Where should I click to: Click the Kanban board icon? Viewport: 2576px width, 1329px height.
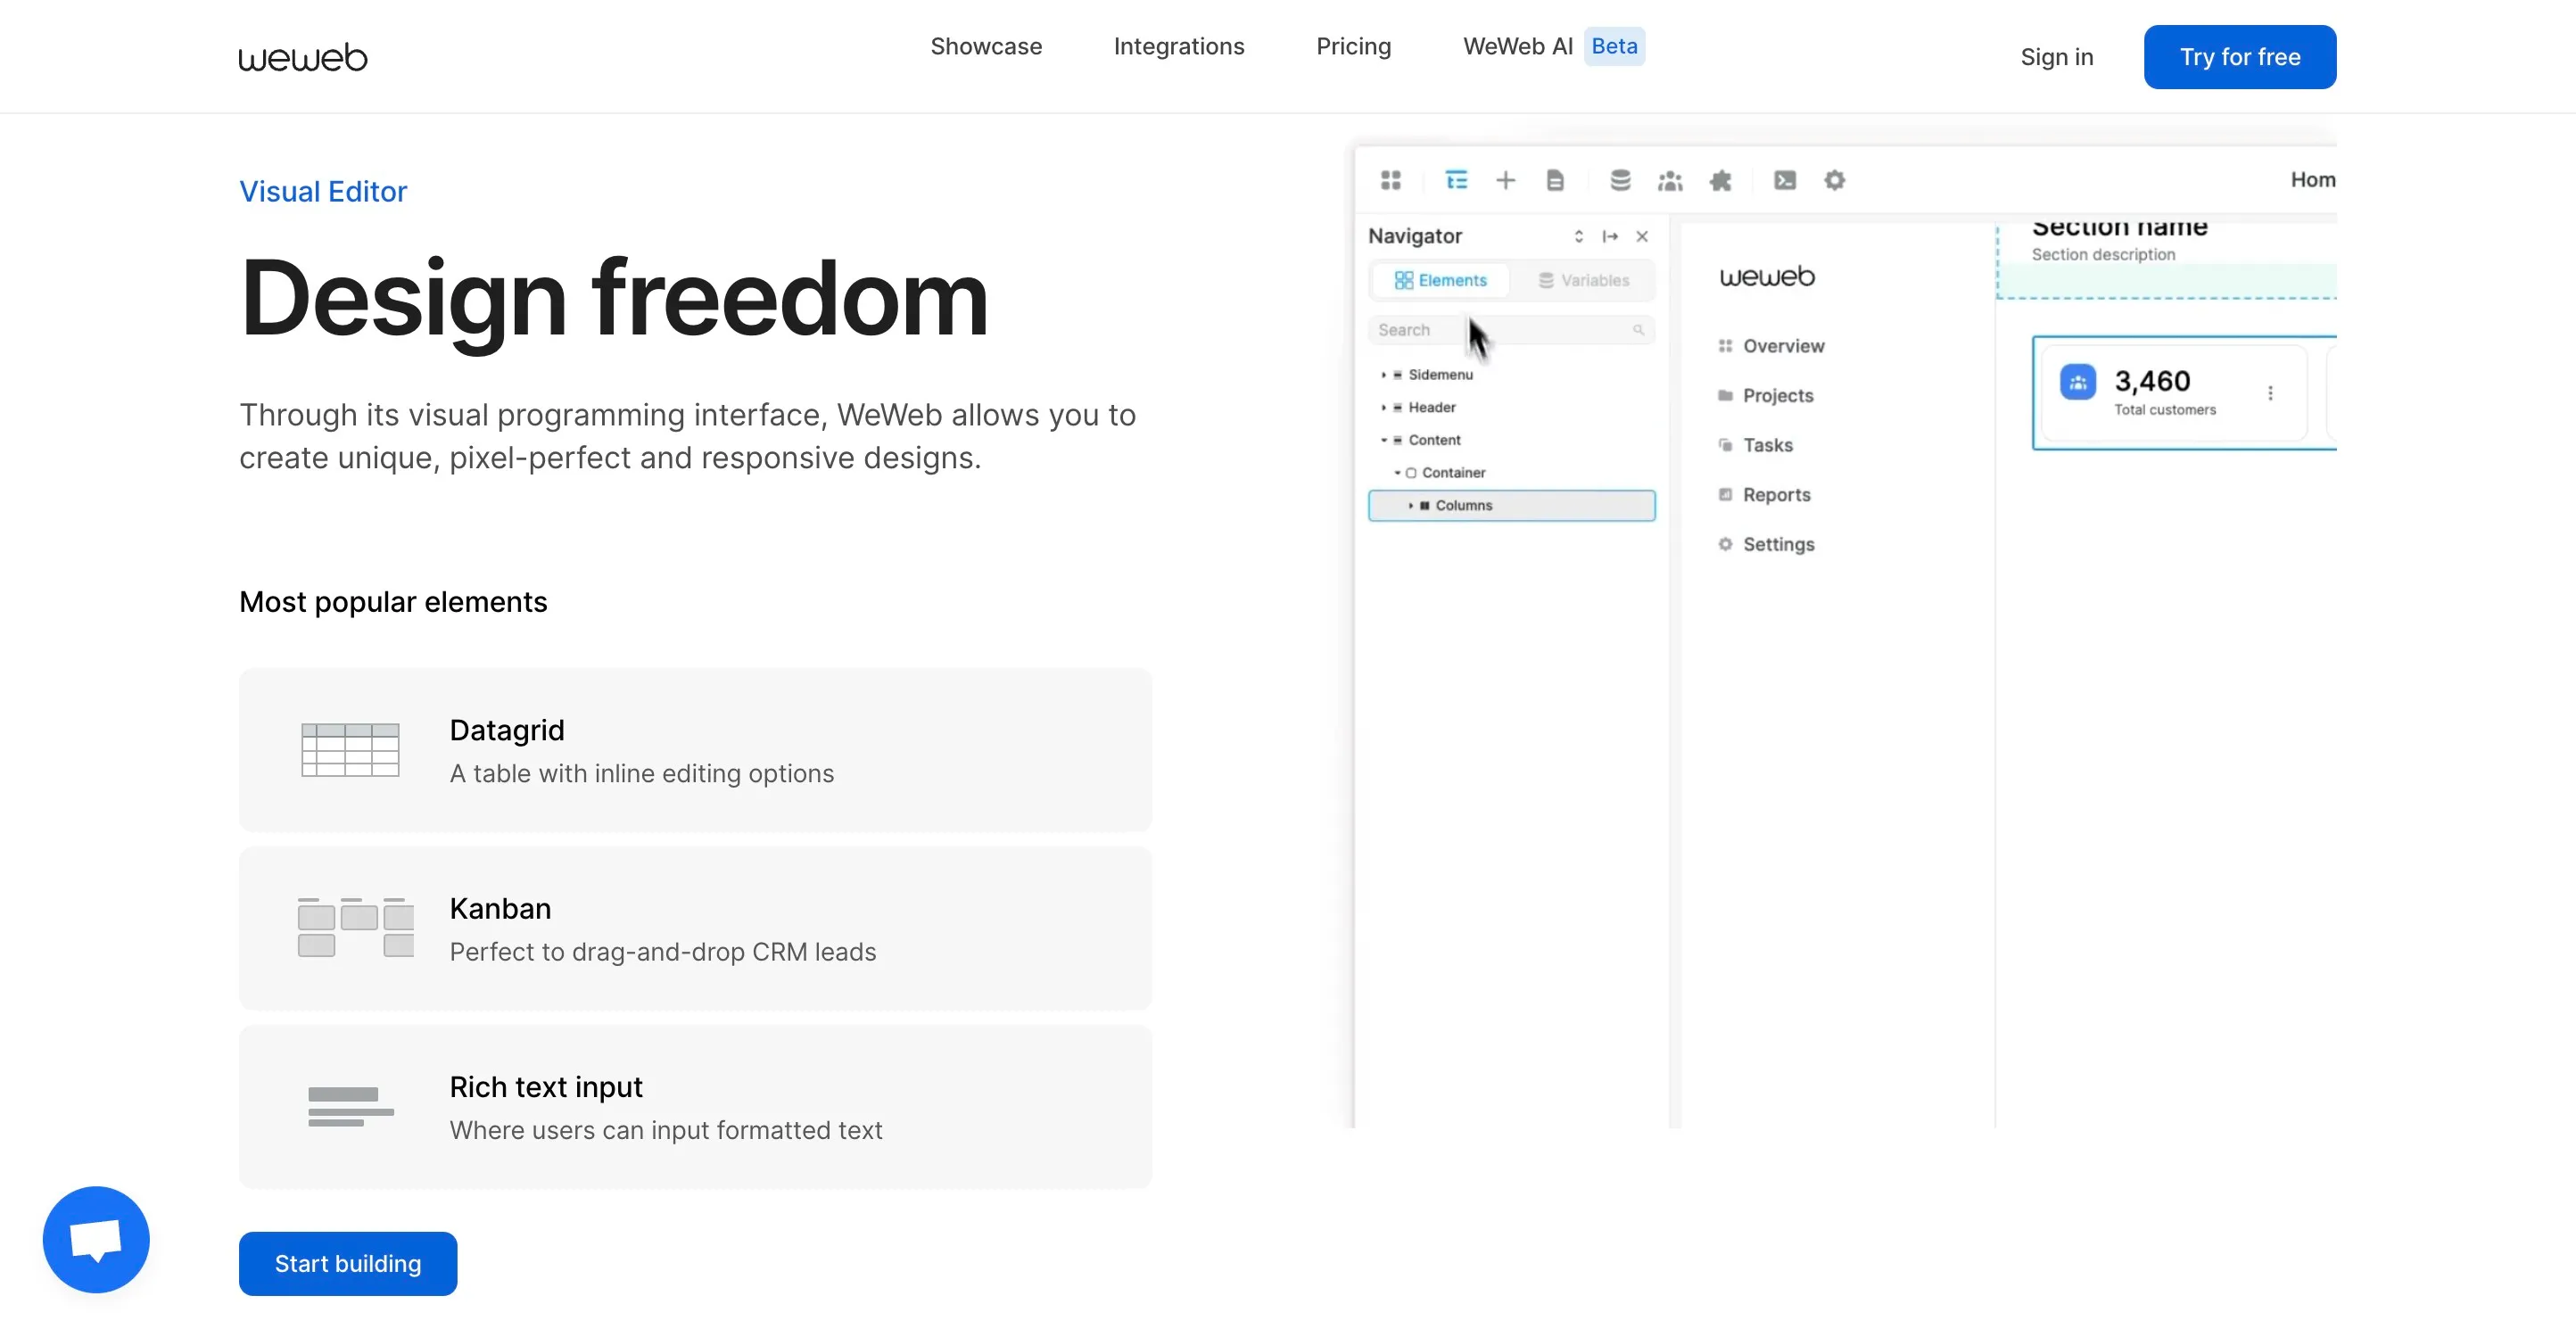[x=356, y=928]
